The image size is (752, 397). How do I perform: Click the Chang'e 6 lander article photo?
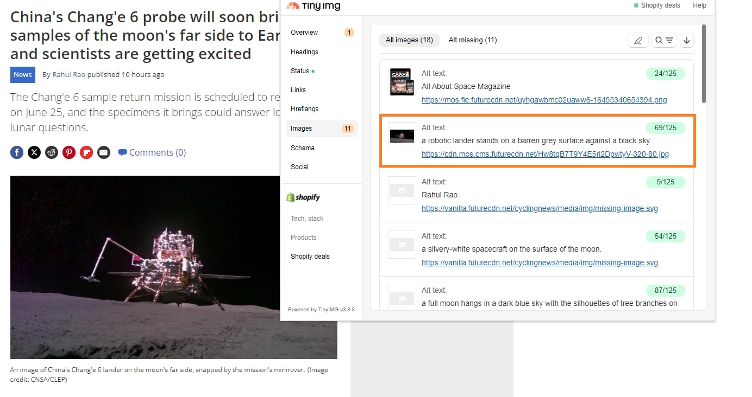coord(173,267)
